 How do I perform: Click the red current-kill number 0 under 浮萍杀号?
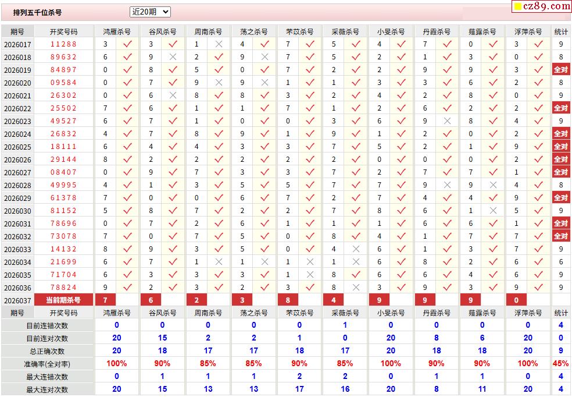pos(516,300)
